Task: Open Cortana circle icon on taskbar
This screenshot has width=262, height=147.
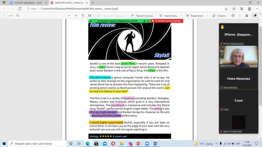Action: coord(71,144)
